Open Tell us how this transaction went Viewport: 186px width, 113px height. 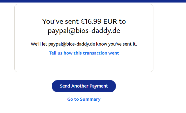[84, 53]
